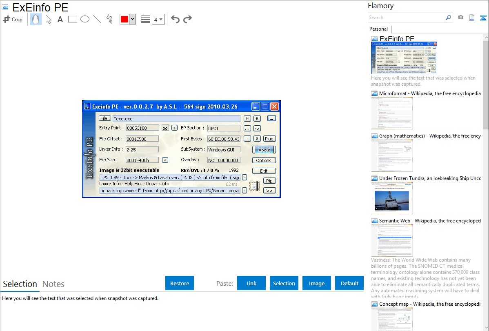The height and width of the screenshot is (331, 489).
Task: Switch to the Notes tab
Action: tap(53, 284)
